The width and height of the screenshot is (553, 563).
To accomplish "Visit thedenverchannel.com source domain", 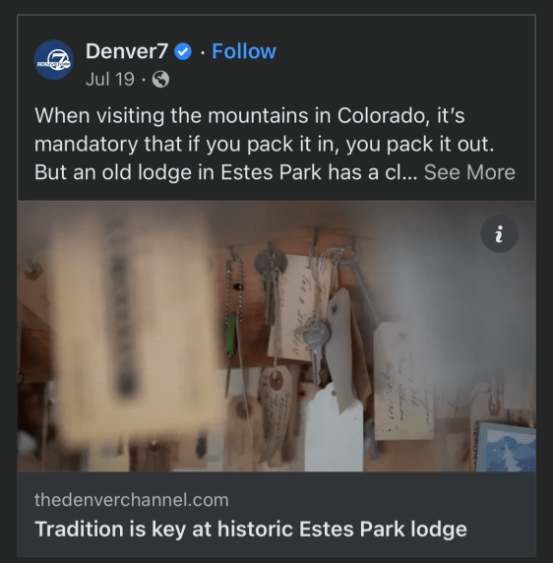I will pos(131,499).
